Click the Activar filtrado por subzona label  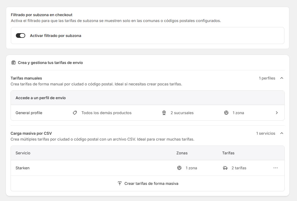click(55, 36)
